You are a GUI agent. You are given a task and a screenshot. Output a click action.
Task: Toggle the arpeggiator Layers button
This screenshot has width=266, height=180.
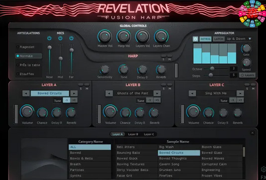click(247, 75)
